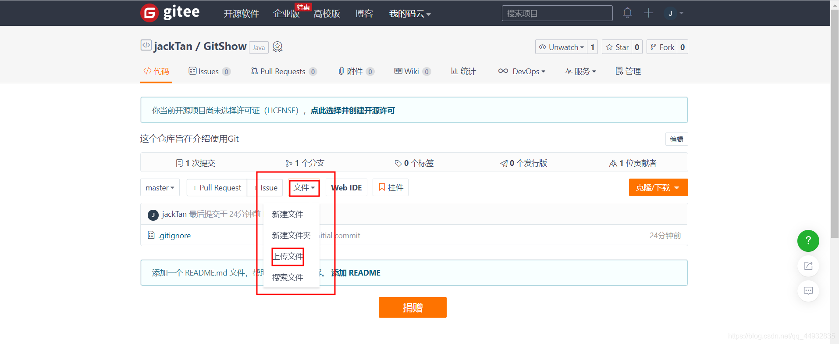Click the 搜索项目 search field
The image size is (839, 344).
click(557, 13)
